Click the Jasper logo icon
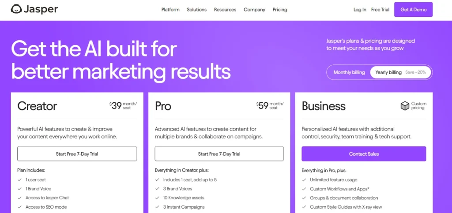 (16, 10)
